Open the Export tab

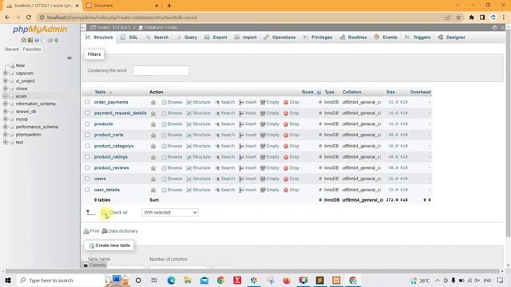[216, 37]
